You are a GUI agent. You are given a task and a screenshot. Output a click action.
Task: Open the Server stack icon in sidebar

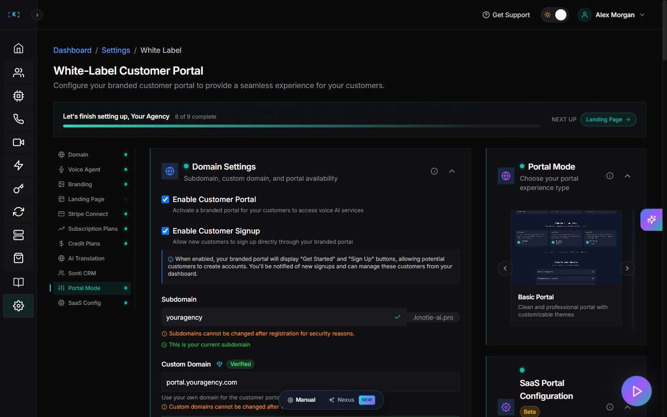19,235
